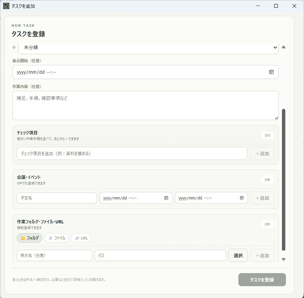Click the 会議・イベント heading
Image resolution: width=304 pixels, height=298 pixels.
point(29,177)
